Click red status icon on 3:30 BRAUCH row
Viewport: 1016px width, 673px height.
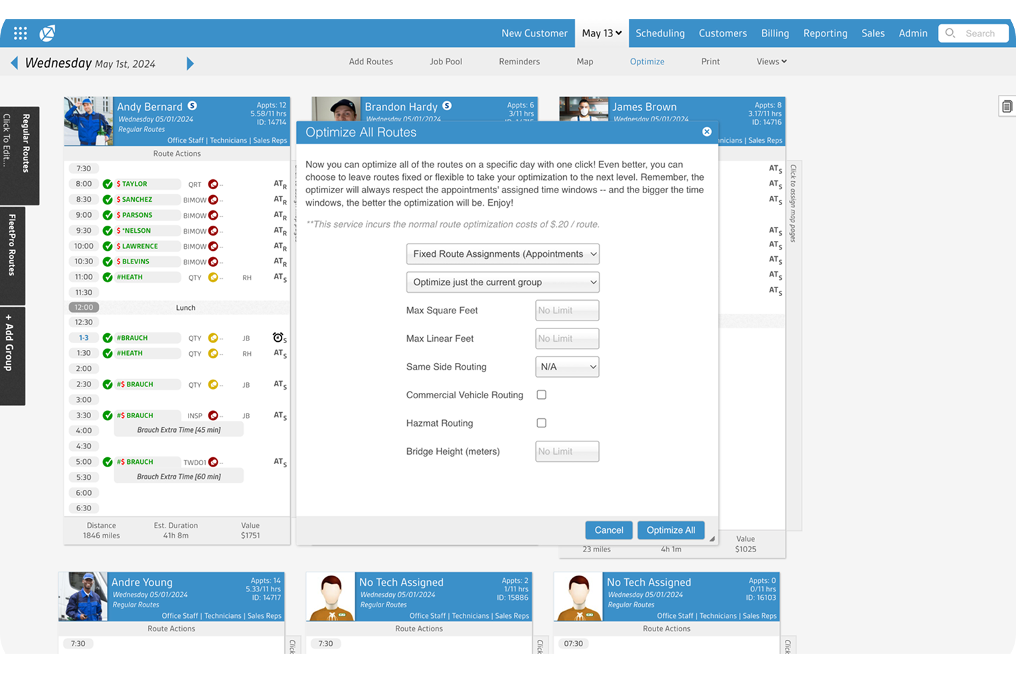pos(213,415)
